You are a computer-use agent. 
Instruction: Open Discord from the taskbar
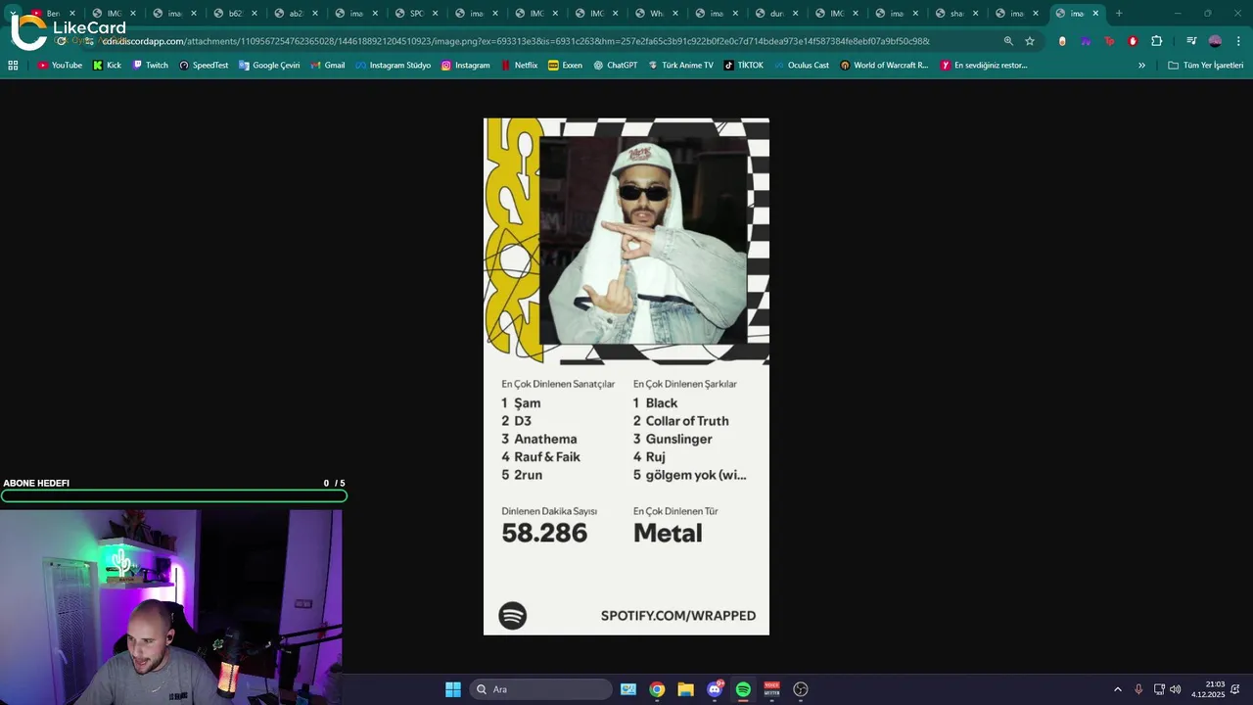pyautogui.click(x=715, y=689)
